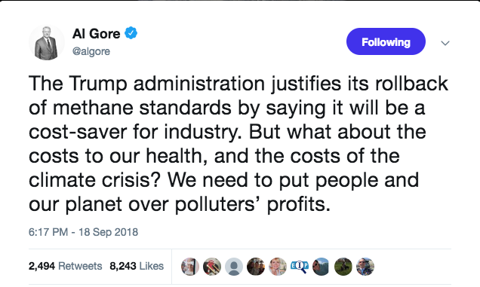Open the dark group photo avatar
This screenshot has width=480, height=287.
256,266
